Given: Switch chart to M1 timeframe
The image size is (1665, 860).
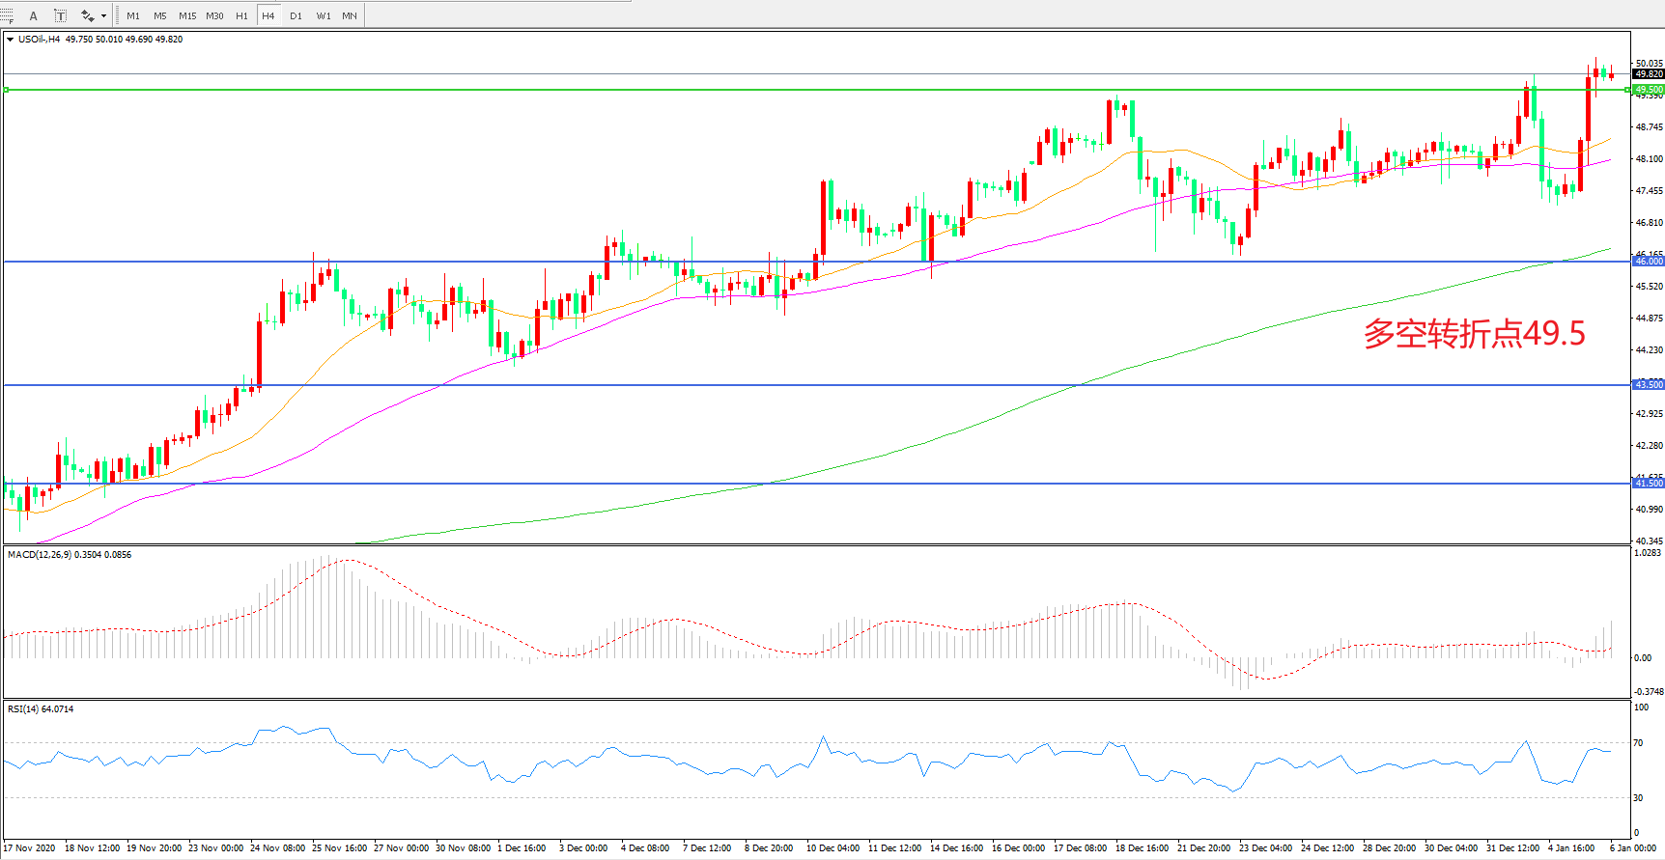Looking at the screenshot, I should point(133,15).
